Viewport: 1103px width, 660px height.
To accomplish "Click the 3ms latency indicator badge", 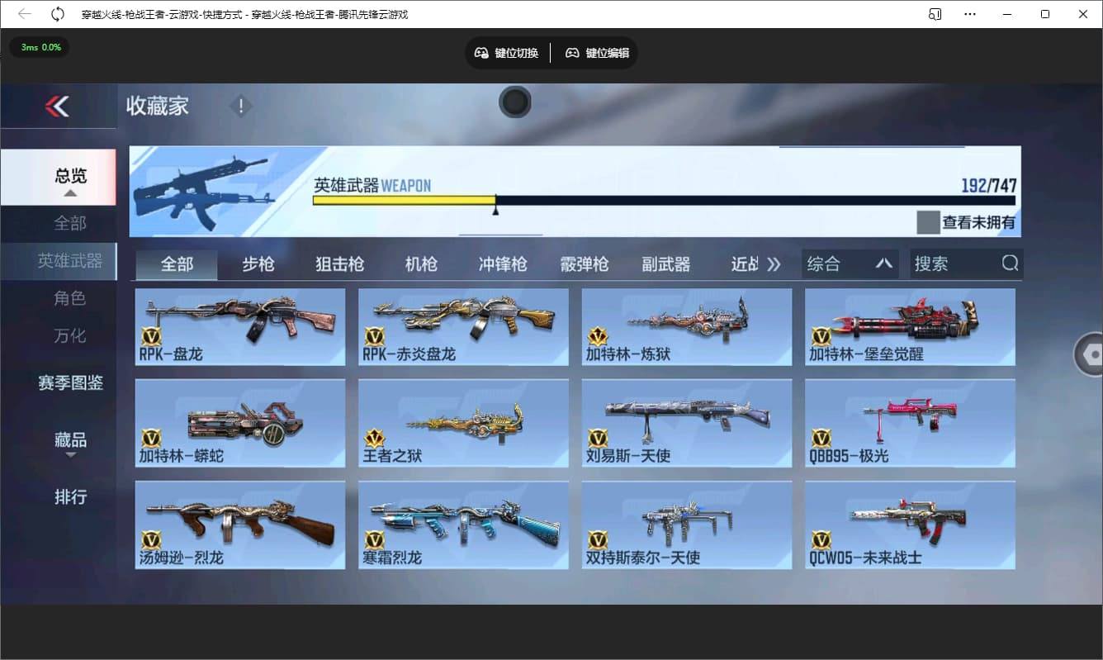I will pos(39,47).
